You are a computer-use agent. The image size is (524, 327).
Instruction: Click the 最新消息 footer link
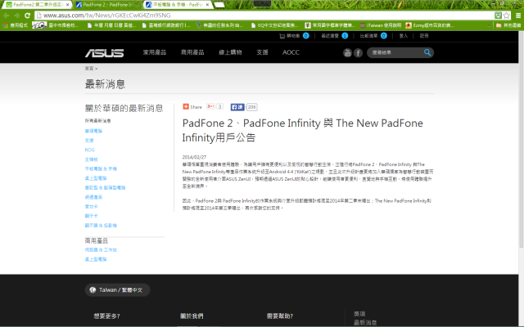click(365, 322)
